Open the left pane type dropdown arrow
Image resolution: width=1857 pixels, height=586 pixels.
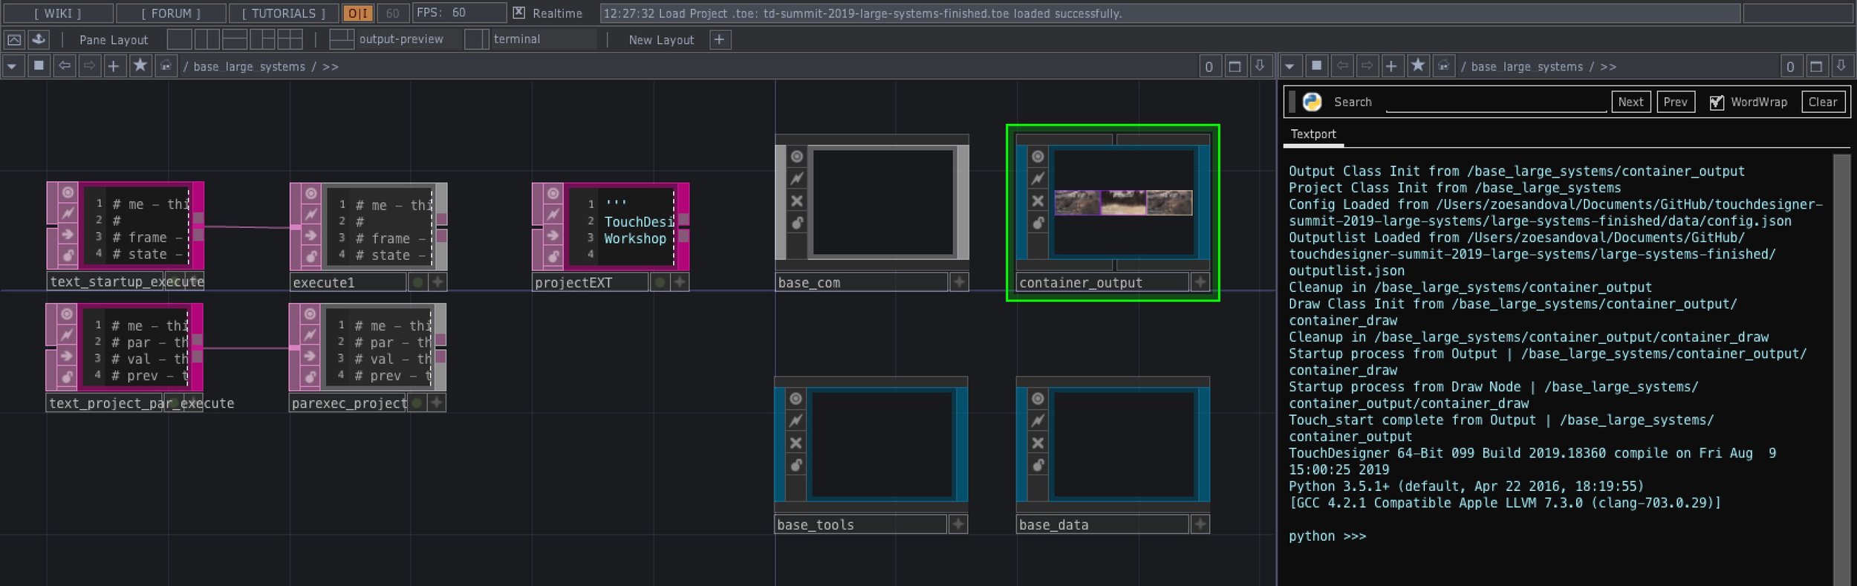click(12, 66)
